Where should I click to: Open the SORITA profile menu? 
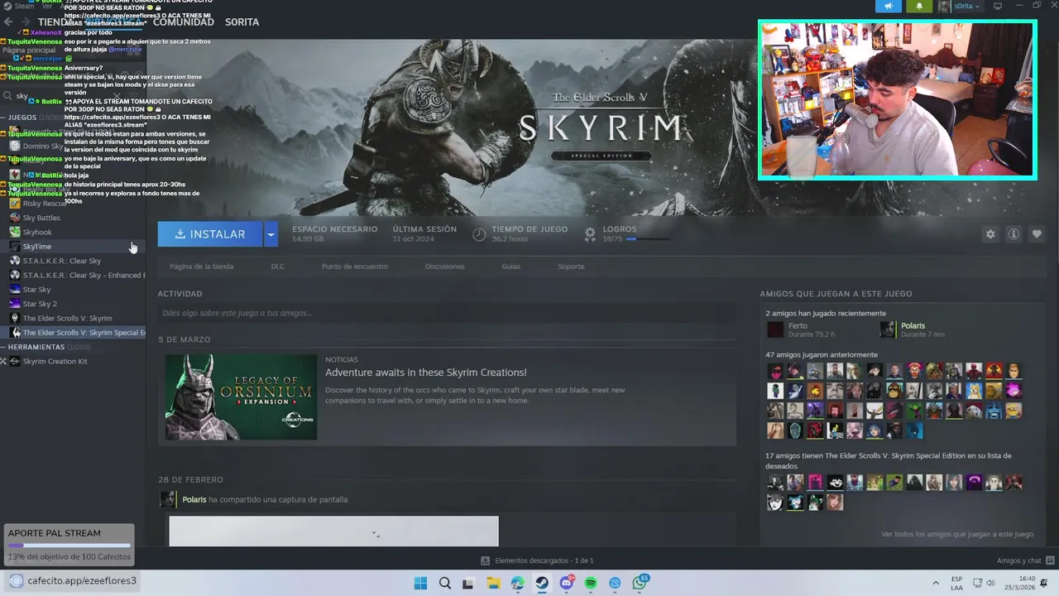point(242,22)
